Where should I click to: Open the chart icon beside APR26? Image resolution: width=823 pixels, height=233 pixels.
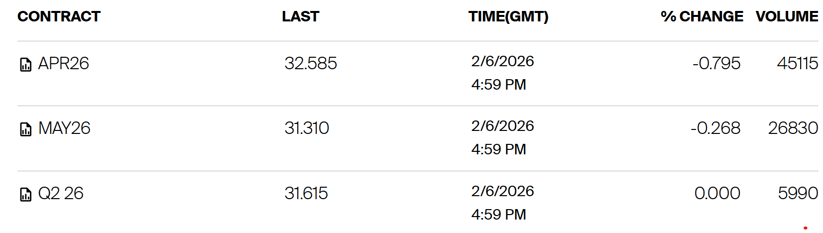tap(25, 65)
